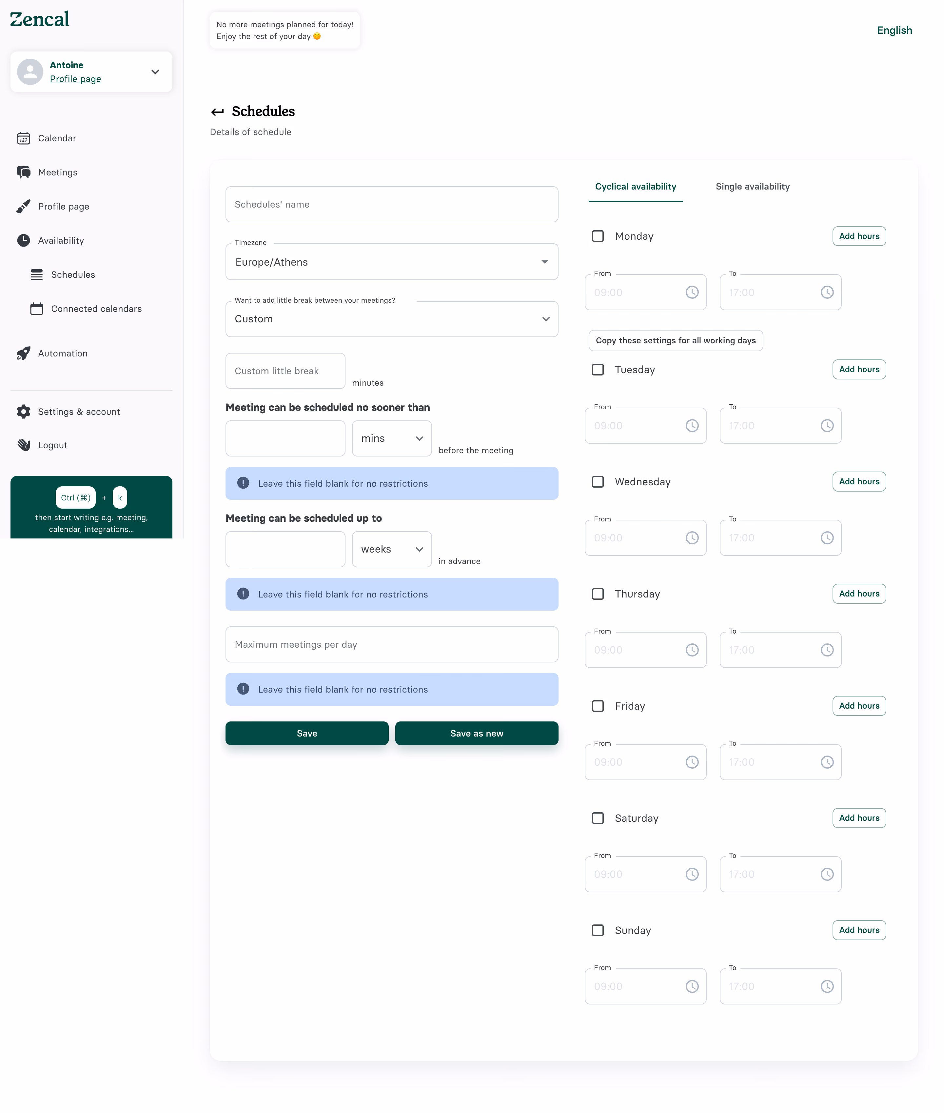Open the Profile page link under Antoine

coord(75,79)
